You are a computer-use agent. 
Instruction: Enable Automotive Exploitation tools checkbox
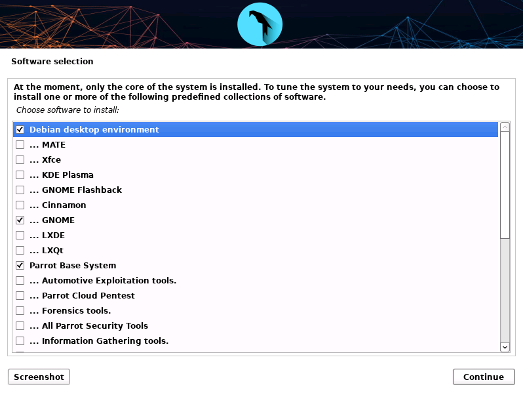pyautogui.click(x=20, y=280)
